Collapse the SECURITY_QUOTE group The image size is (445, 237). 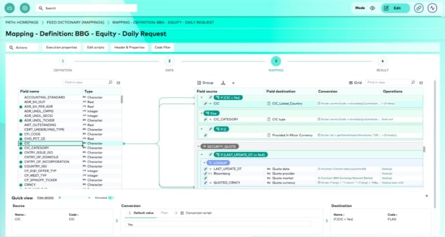(198, 147)
